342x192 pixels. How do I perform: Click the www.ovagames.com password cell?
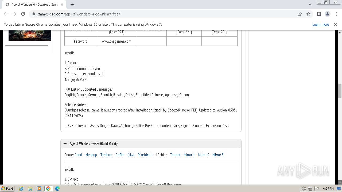pyautogui.click(x=116, y=41)
